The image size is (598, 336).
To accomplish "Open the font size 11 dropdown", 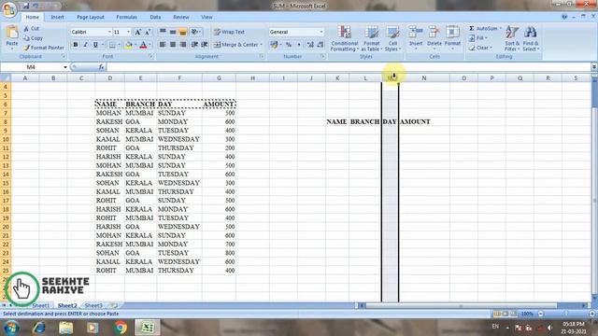I will click(x=129, y=32).
